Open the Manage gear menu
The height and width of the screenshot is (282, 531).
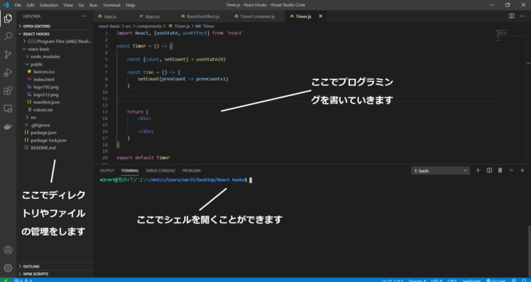click(x=8, y=267)
